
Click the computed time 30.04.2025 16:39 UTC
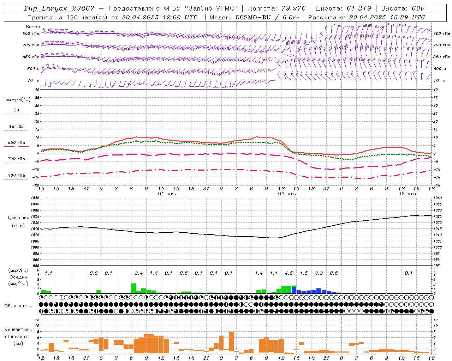coord(387,17)
